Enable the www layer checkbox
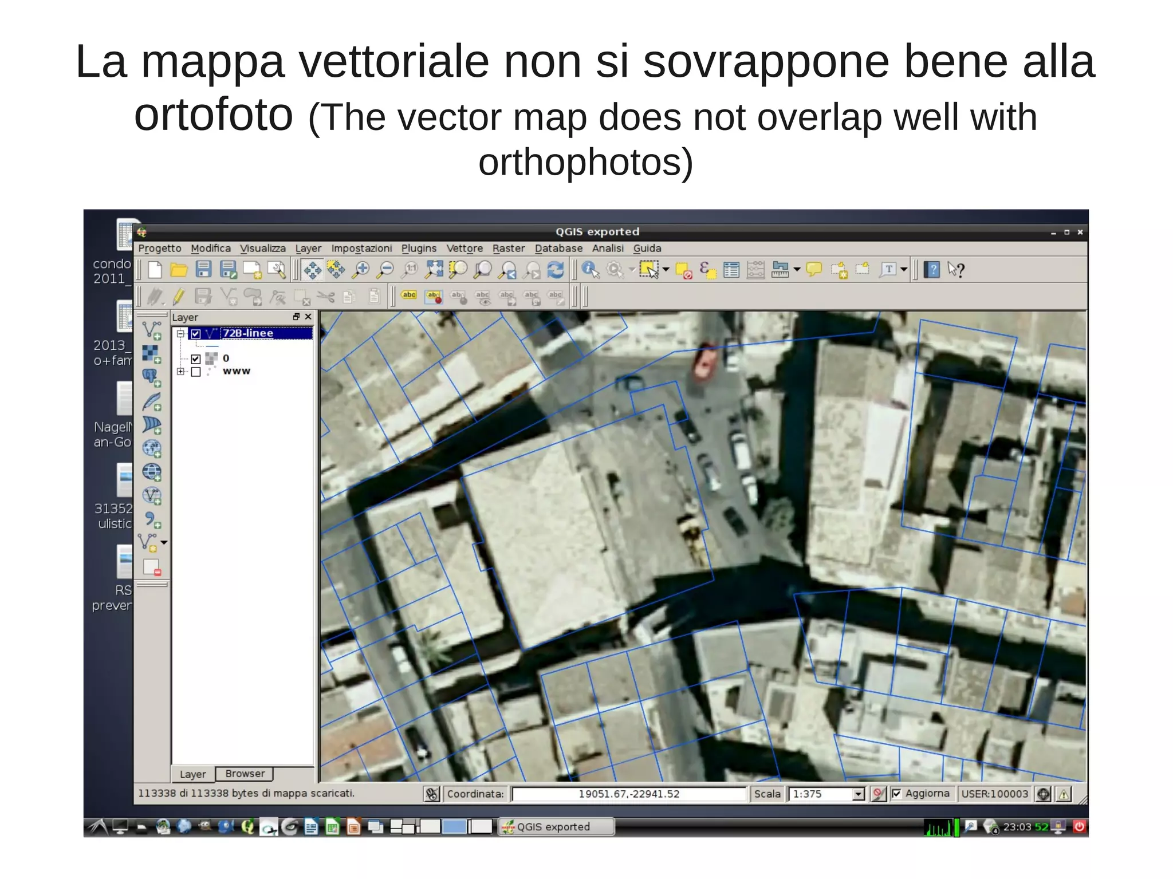1173x879 pixels. tap(196, 372)
